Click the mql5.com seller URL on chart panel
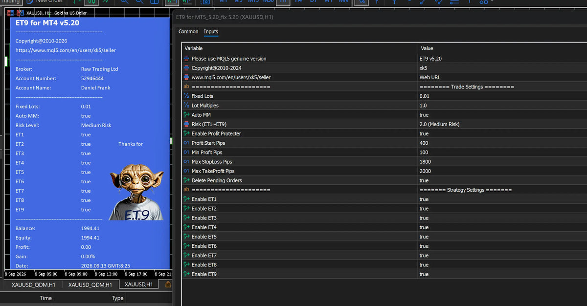The image size is (587, 306). (66, 50)
